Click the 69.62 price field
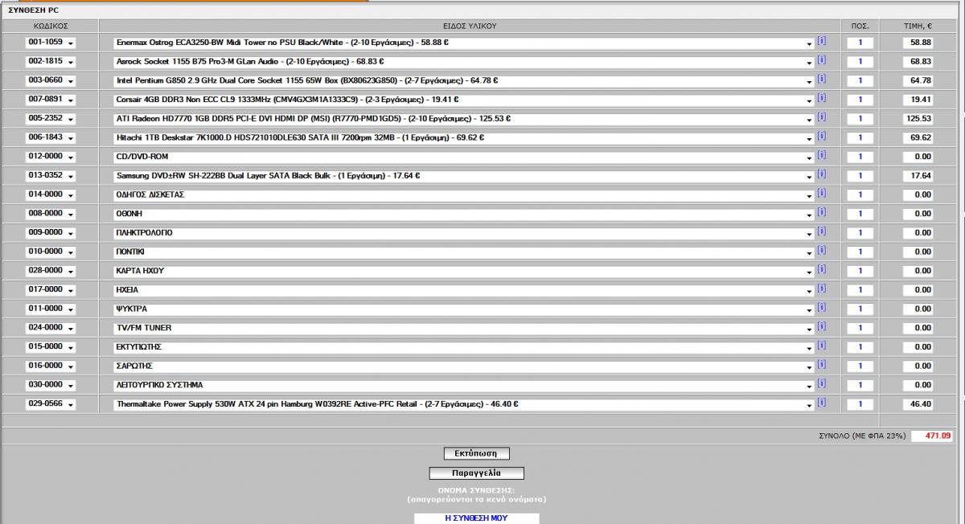The height and width of the screenshot is (524, 965). 918,137
